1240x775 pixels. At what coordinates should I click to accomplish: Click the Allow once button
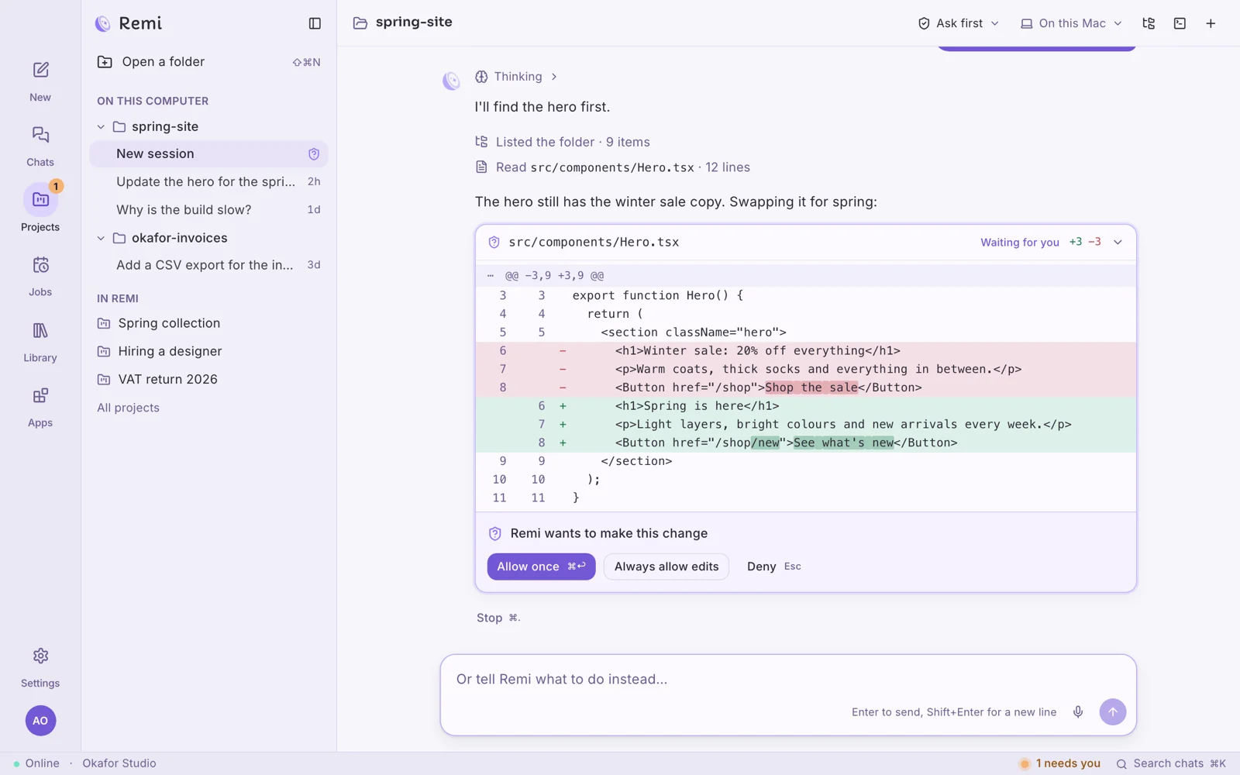pos(541,567)
